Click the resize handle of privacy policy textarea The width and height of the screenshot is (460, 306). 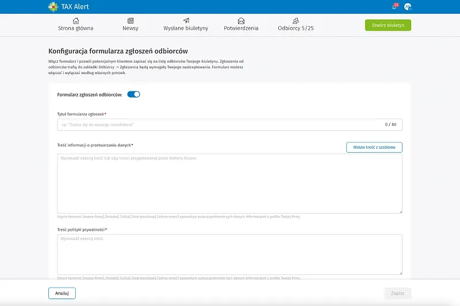[400, 273]
